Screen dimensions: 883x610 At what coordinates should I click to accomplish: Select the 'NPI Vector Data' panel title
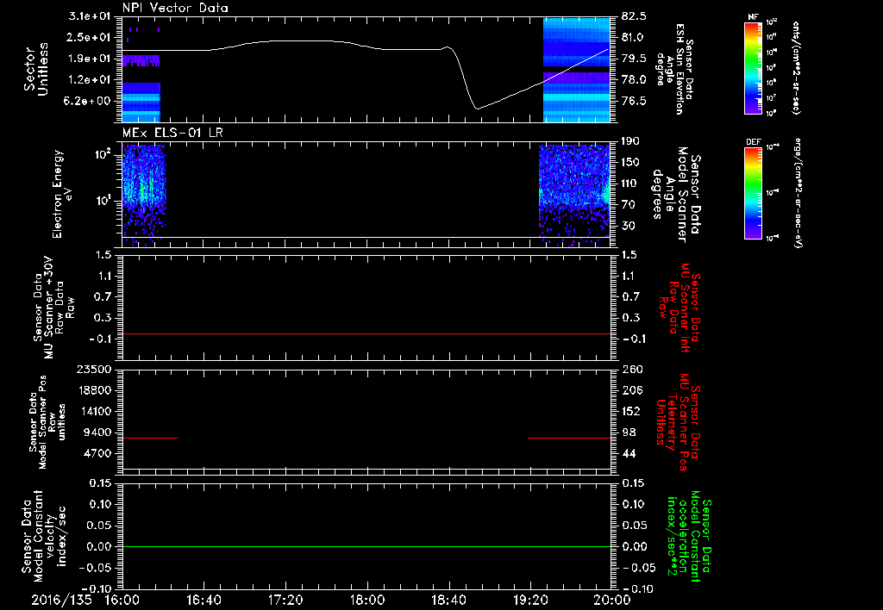tap(175, 8)
